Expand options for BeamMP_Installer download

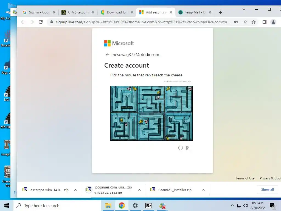coord(203,190)
